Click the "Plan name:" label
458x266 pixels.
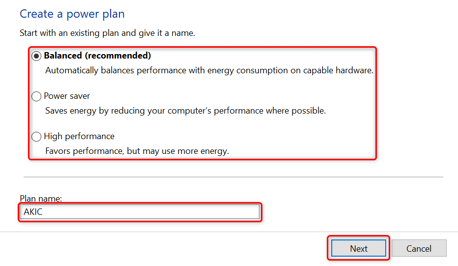tap(41, 199)
